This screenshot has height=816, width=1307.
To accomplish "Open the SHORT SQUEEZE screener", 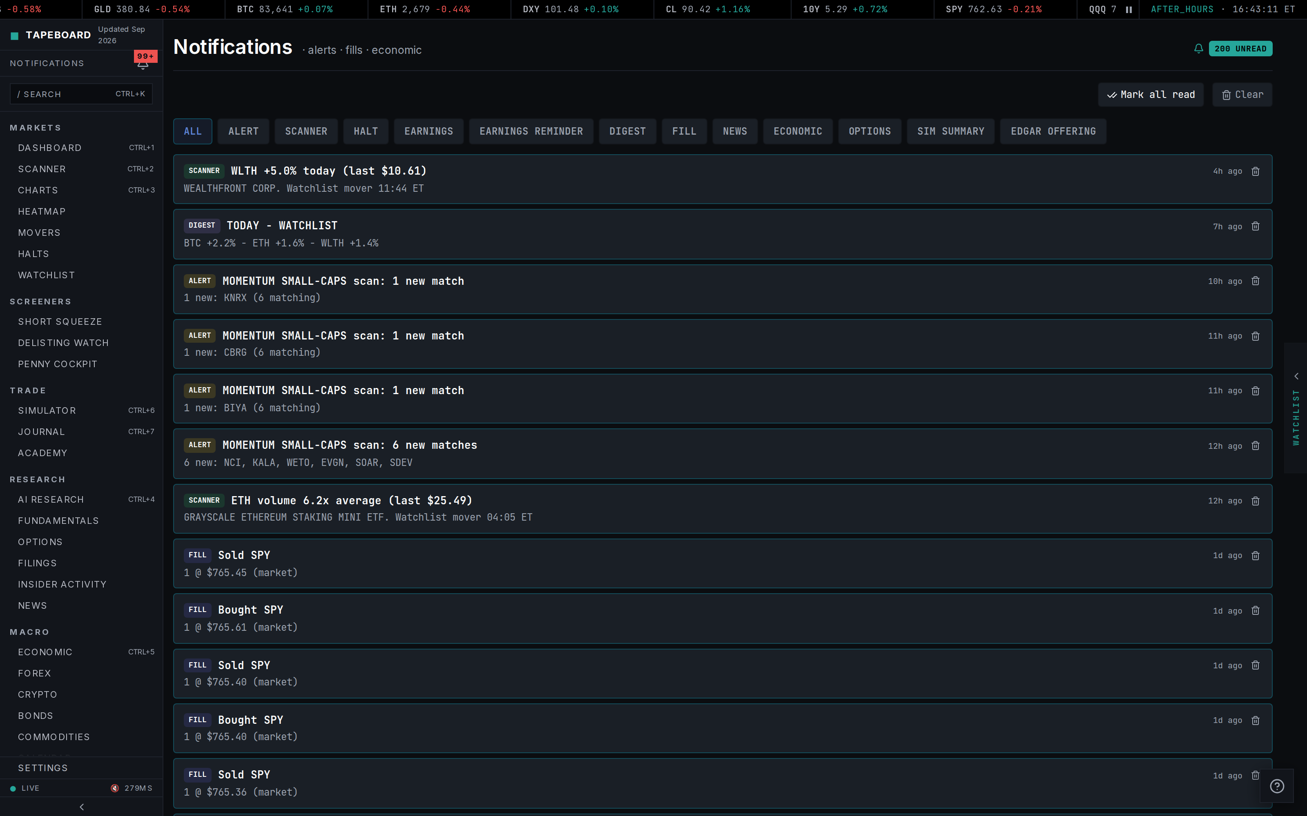I will pyautogui.click(x=60, y=322).
